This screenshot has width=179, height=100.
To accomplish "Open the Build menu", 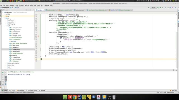I will point(32,5).
